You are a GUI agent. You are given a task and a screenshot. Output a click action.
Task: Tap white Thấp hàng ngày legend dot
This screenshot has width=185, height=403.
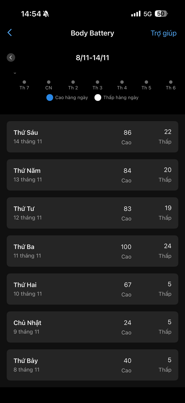pos(98,98)
